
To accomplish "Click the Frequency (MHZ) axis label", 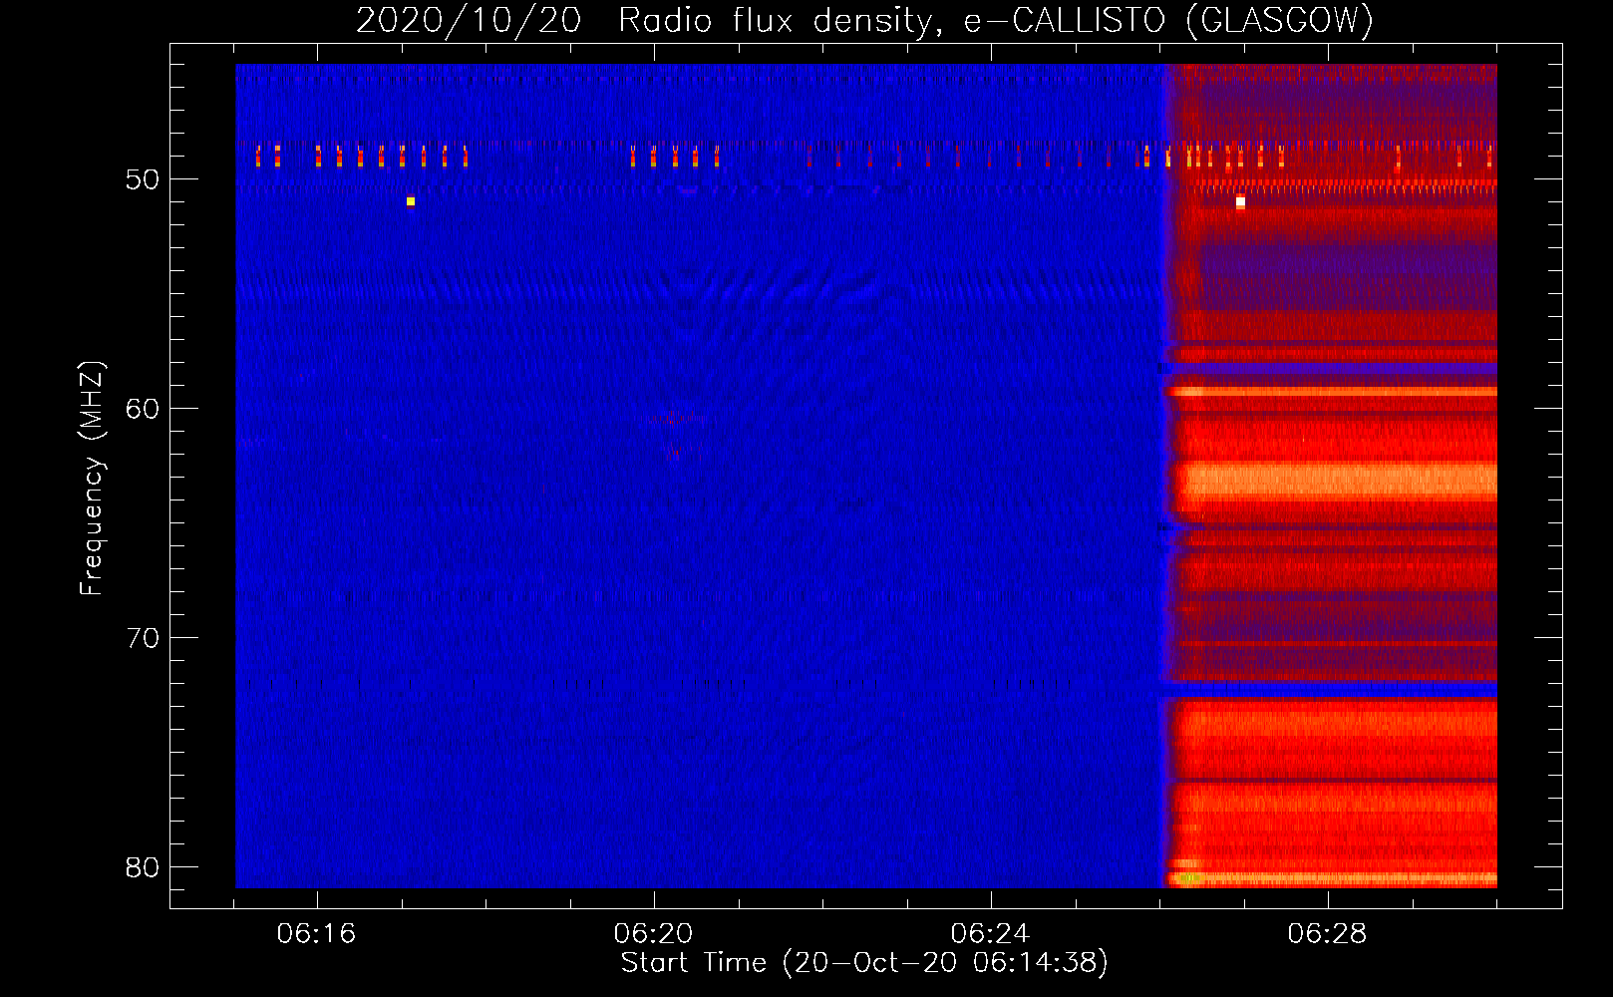I will pos(92,479).
